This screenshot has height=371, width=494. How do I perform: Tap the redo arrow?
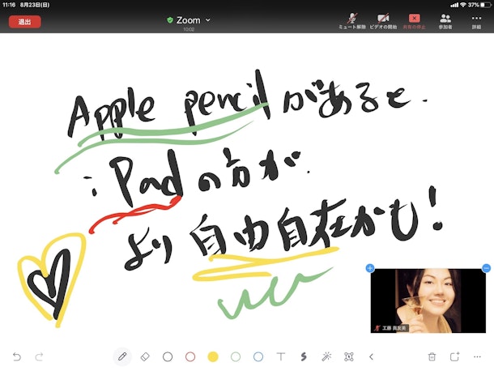[x=39, y=356]
